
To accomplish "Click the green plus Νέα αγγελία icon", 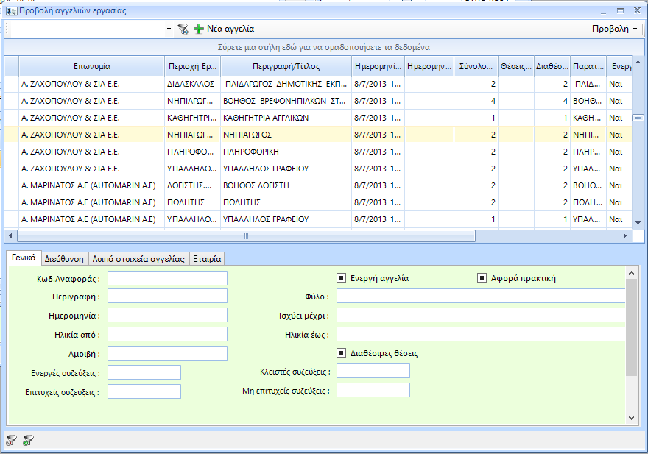I will (199, 29).
